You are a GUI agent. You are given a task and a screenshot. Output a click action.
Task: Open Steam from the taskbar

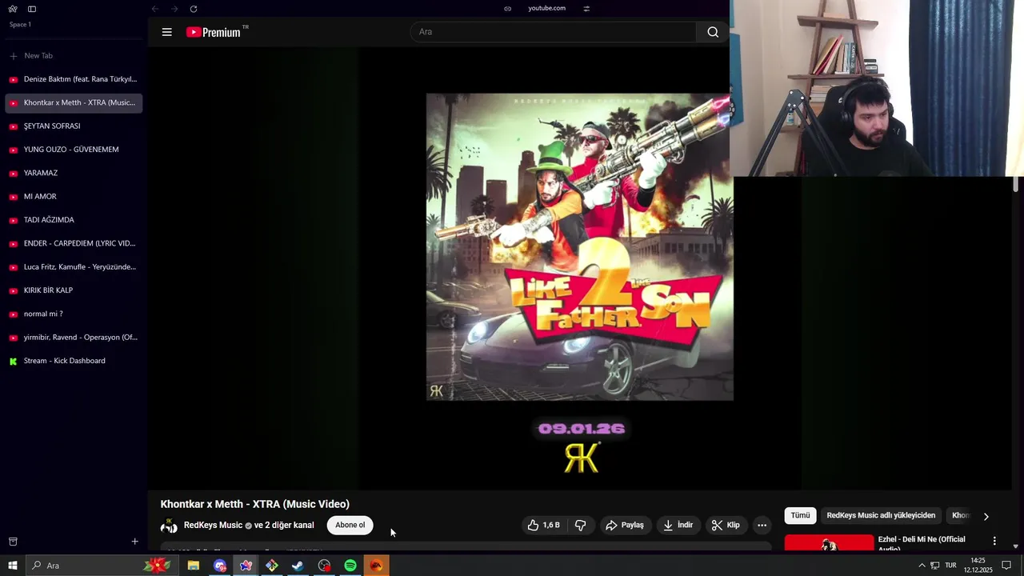[298, 566]
